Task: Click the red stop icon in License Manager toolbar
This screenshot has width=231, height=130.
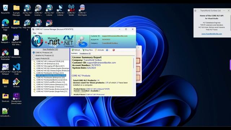Action: tap(114, 50)
